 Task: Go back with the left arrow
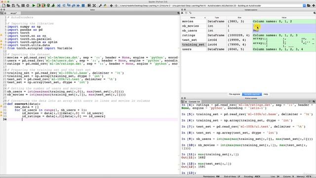pos(111,5)
